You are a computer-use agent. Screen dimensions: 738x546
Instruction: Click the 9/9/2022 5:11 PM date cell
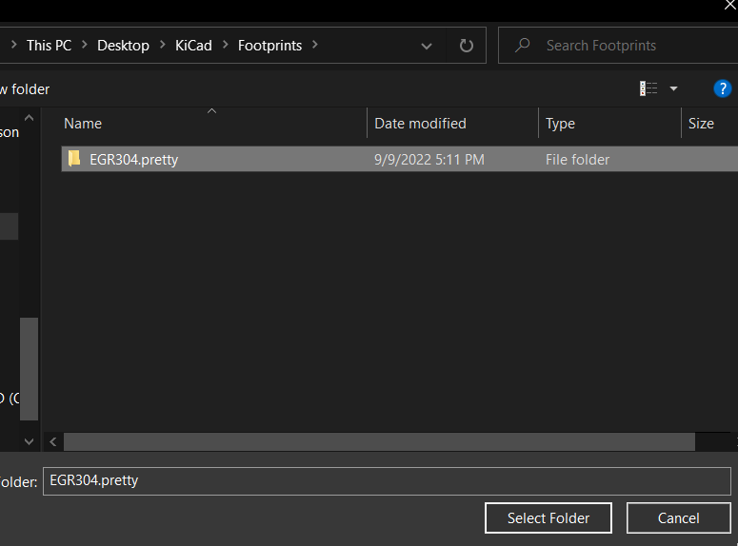coord(429,160)
